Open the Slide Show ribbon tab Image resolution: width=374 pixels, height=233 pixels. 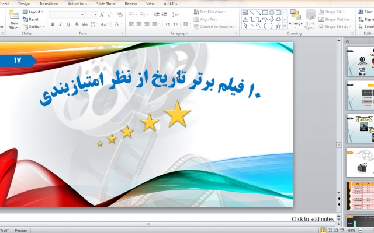[106, 4]
